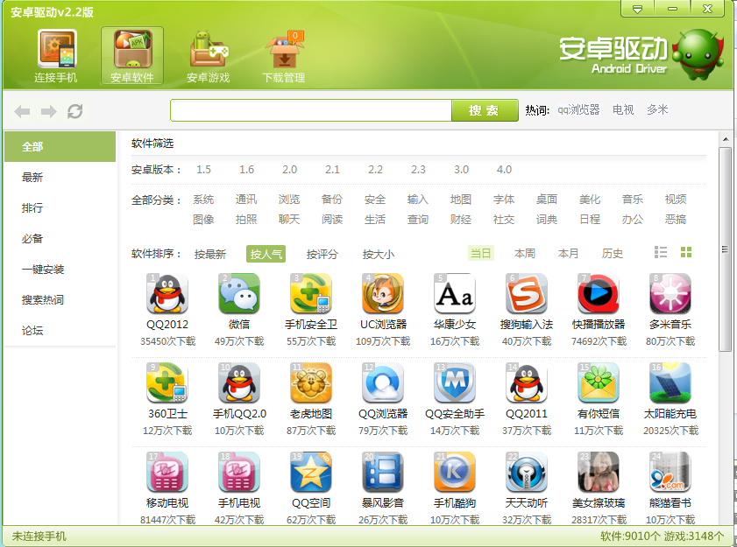The image size is (737, 547).
Task: Open the 连接手机 connect phone section
Action: click(x=56, y=56)
